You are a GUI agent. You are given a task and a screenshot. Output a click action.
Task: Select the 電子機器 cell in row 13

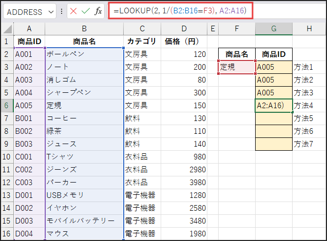[142, 195]
